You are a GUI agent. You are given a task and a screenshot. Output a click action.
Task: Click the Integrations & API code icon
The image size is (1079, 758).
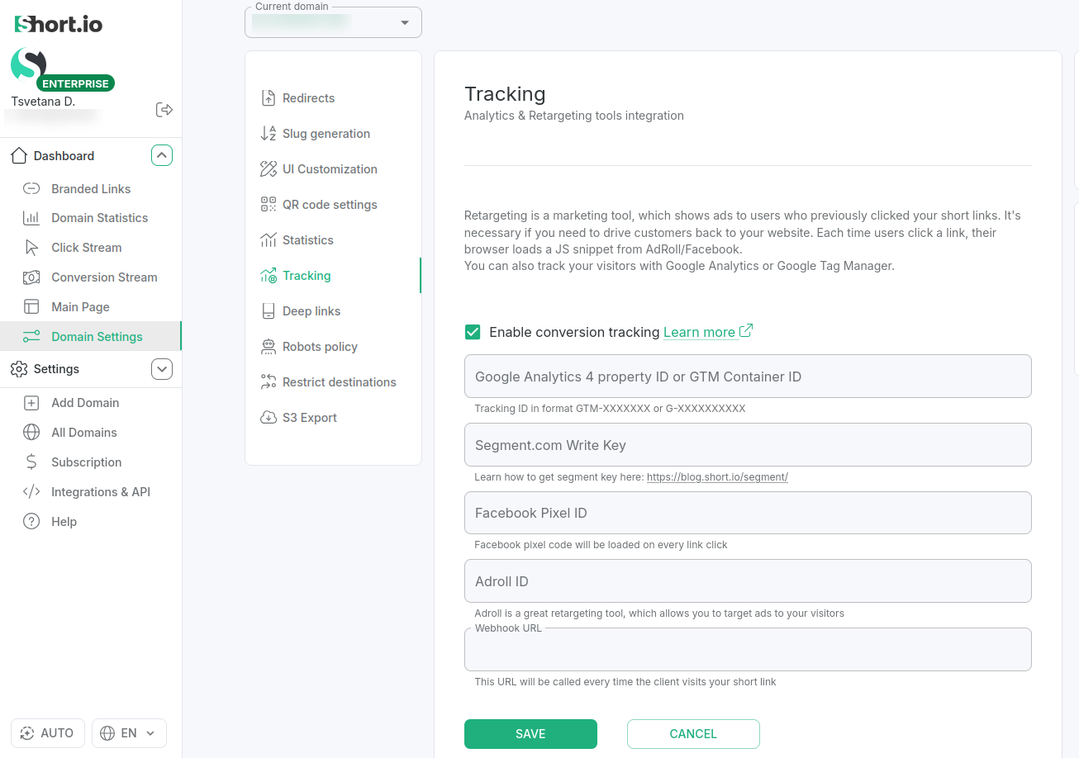(31, 492)
